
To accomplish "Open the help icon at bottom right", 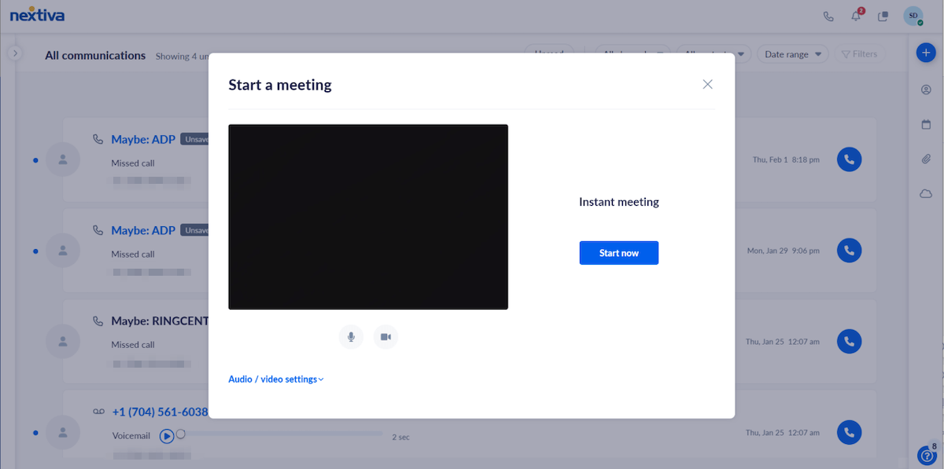I will pos(926,455).
